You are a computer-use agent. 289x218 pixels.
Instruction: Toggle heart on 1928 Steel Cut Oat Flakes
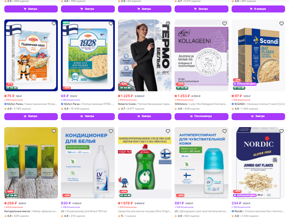point(111,23)
